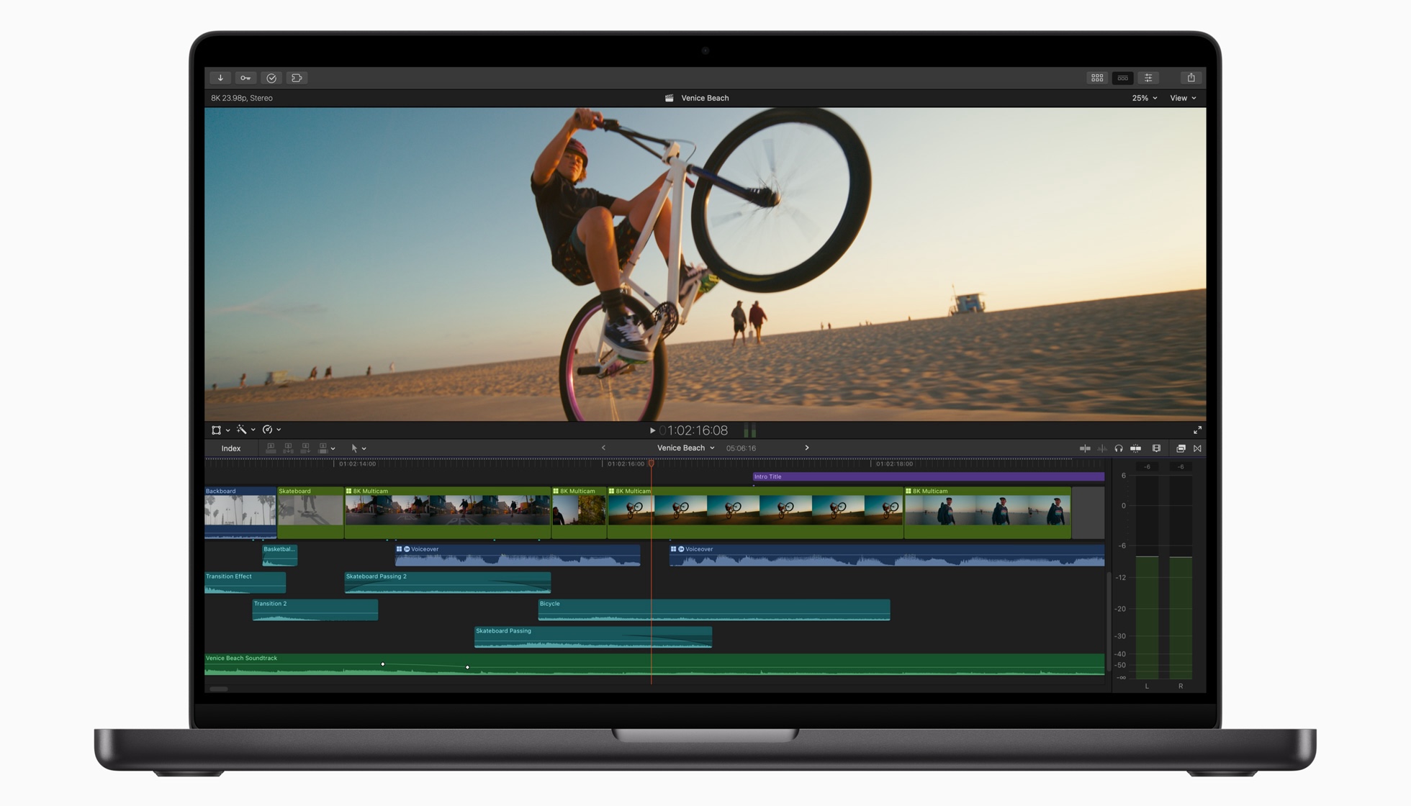Toggle the browser grid panel
This screenshot has width=1411, height=806.
coord(1097,78)
